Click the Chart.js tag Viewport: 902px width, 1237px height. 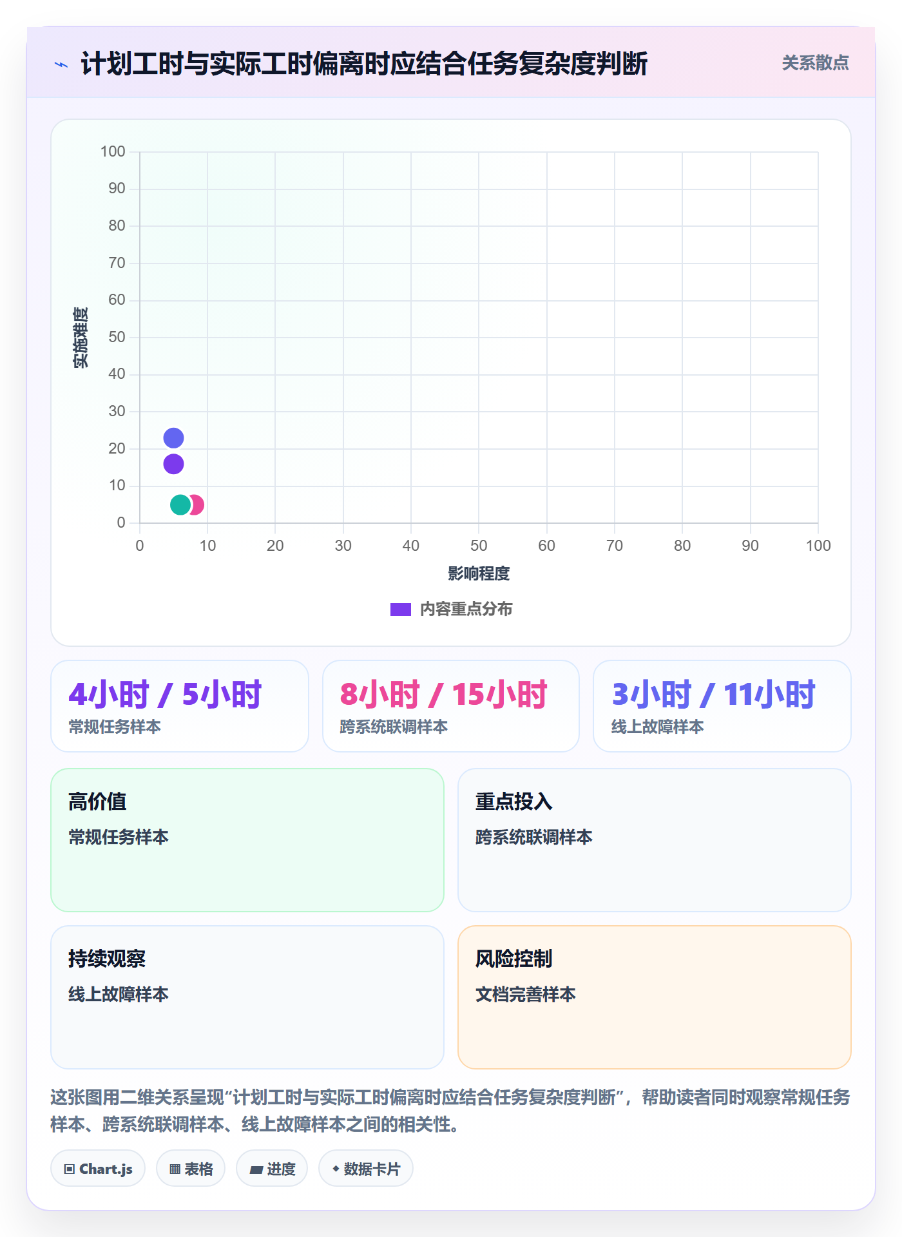[x=98, y=1168]
